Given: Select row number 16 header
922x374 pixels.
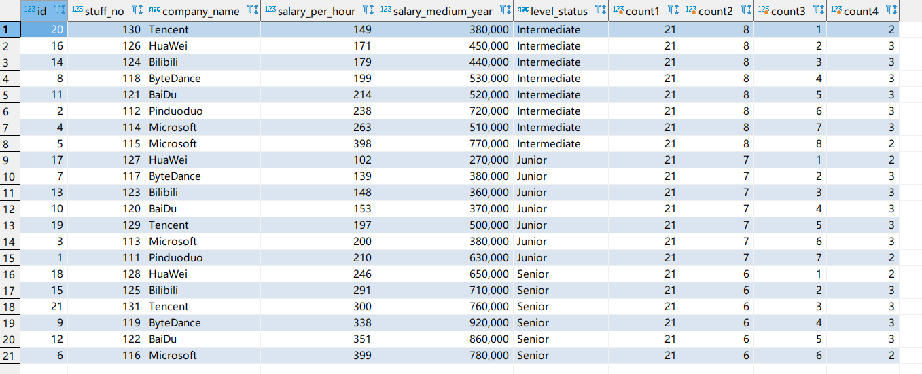Looking at the screenshot, I should pos(10,274).
